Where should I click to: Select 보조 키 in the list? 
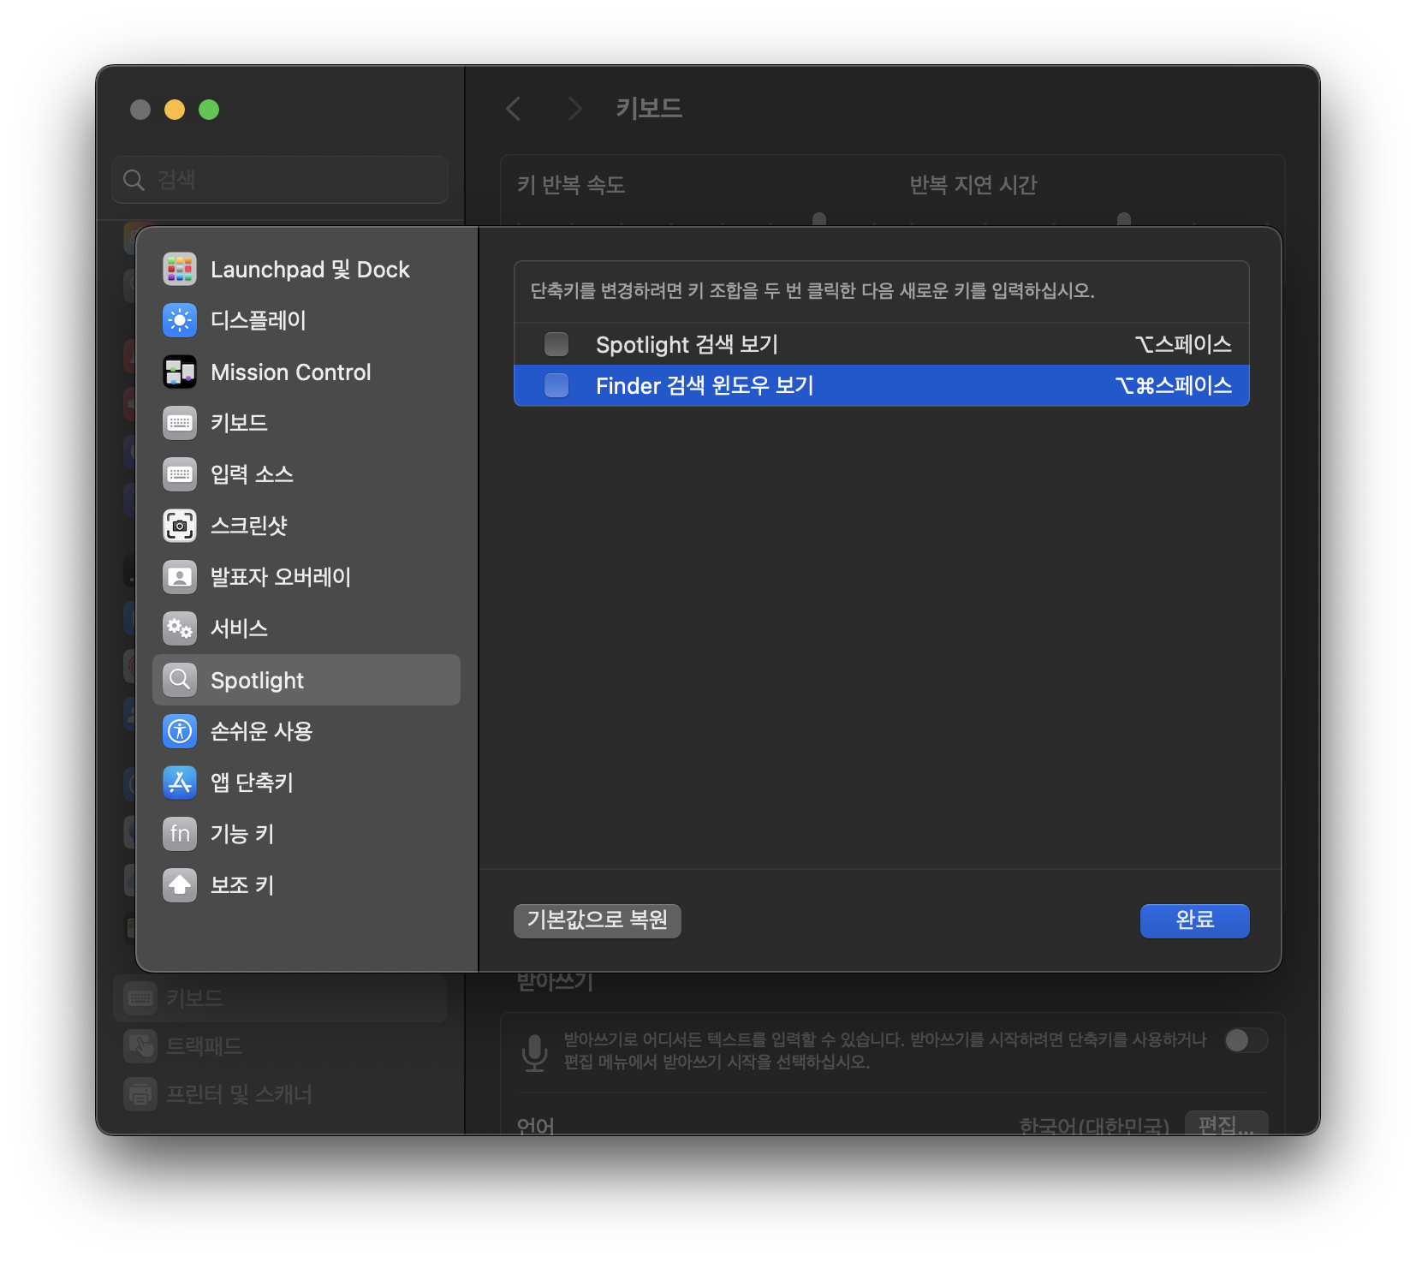(x=306, y=885)
